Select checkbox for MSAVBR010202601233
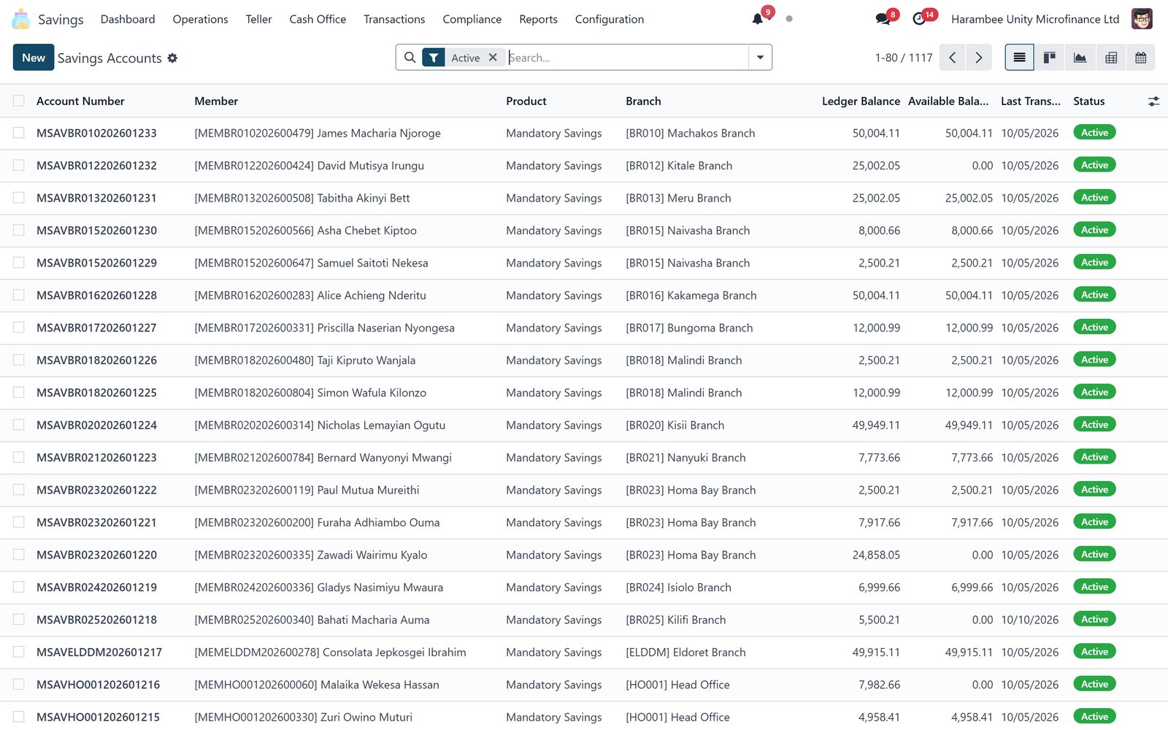This screenshot has height=730, width=1168. 19,133
